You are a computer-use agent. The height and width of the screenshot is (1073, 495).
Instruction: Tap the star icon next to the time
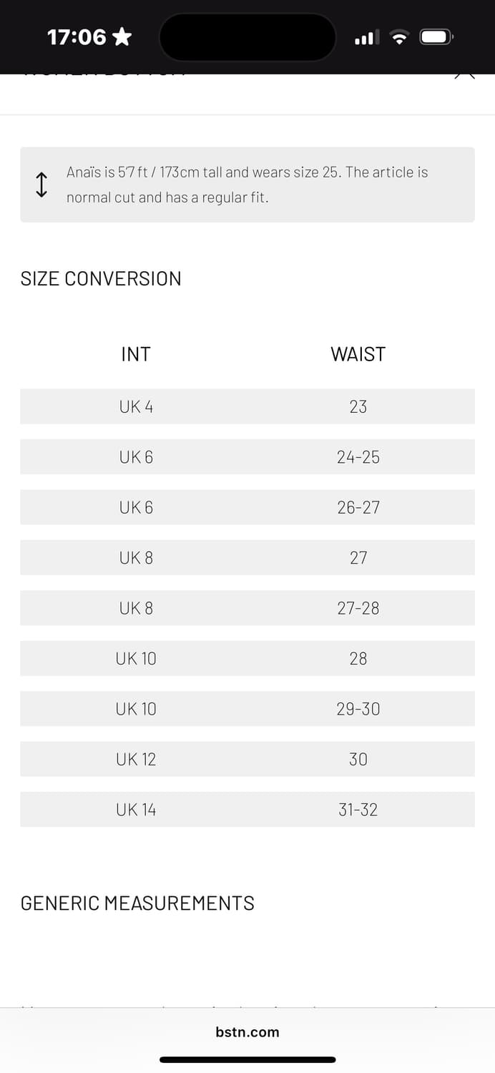pos(122,36)
